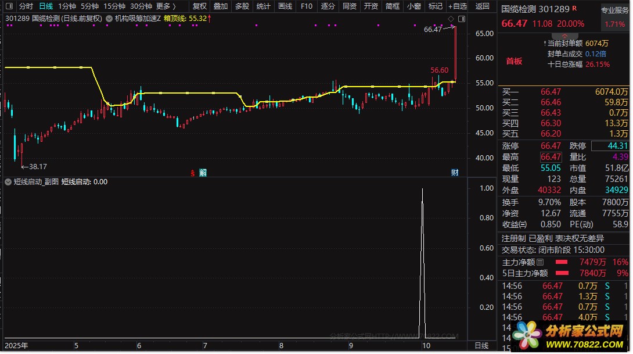Click the 14:56 trade row with 4.0万

pos(564,317)
